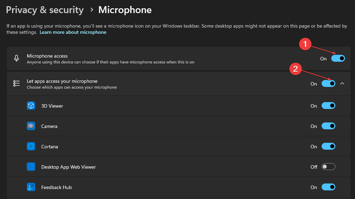Viewport: 355px width, 199px height.
Task: Open Learn more about microphone link
Action: click(x=73, y=32)
